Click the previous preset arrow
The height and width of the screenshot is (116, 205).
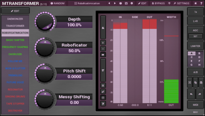(x=109, y=3)
